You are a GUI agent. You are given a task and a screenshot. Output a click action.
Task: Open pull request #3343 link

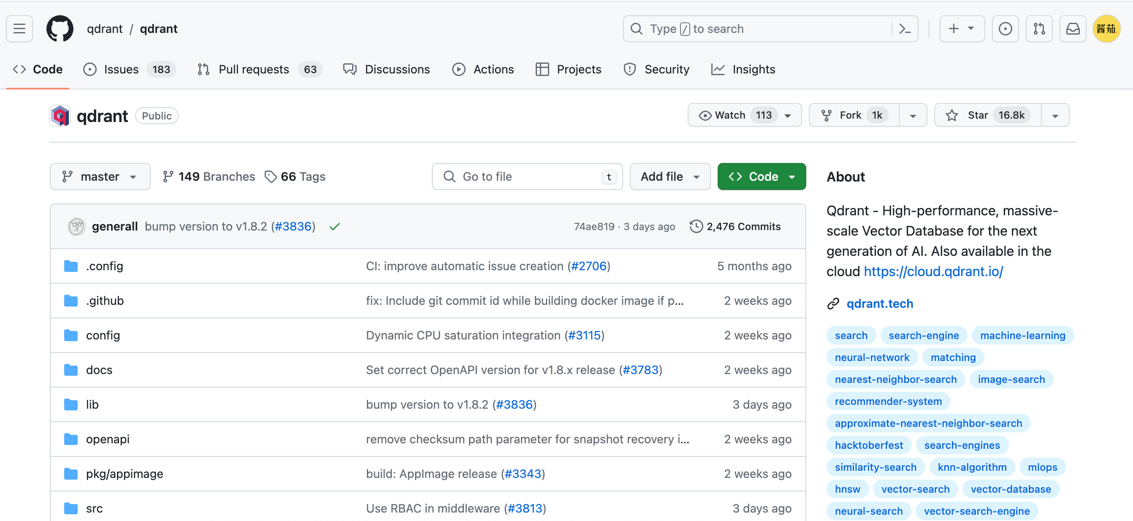(x=523, y=474)
